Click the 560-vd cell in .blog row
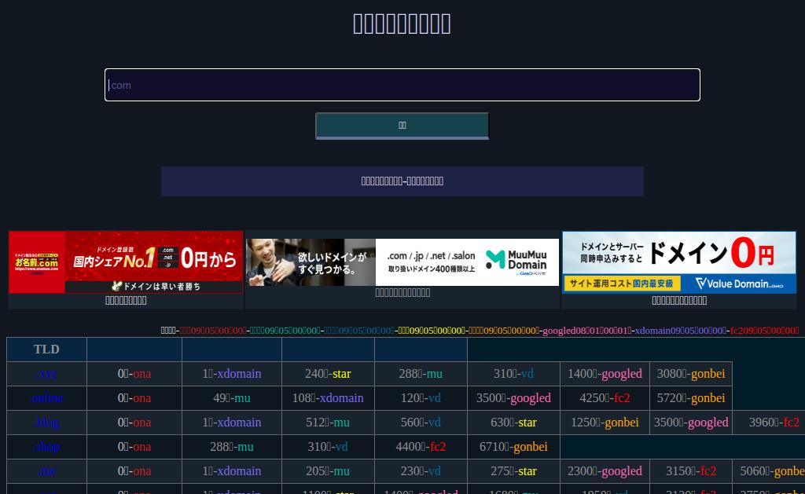805x494 pixels. [421, 423]
